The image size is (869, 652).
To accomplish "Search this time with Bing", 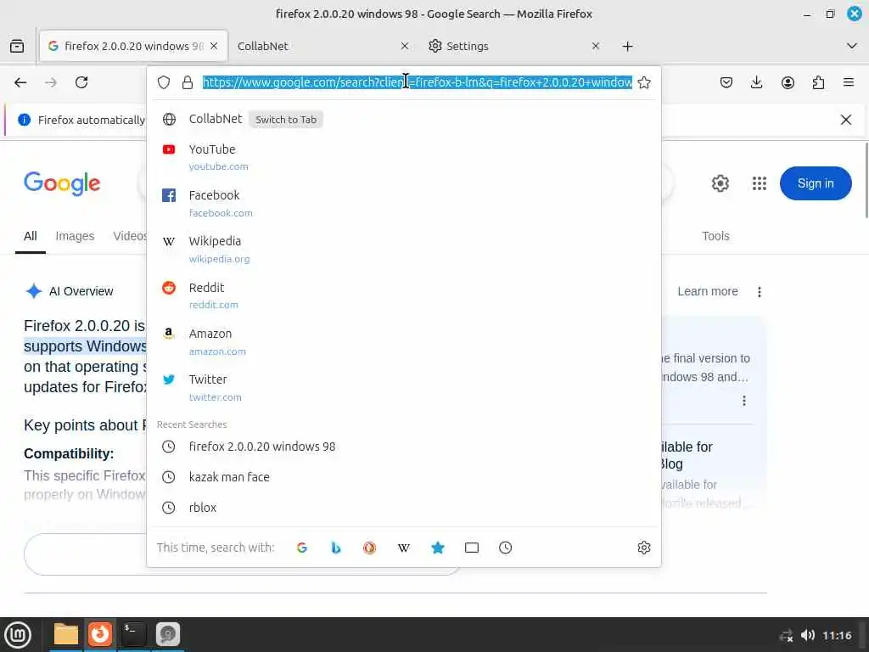I will tap(336, 548).
